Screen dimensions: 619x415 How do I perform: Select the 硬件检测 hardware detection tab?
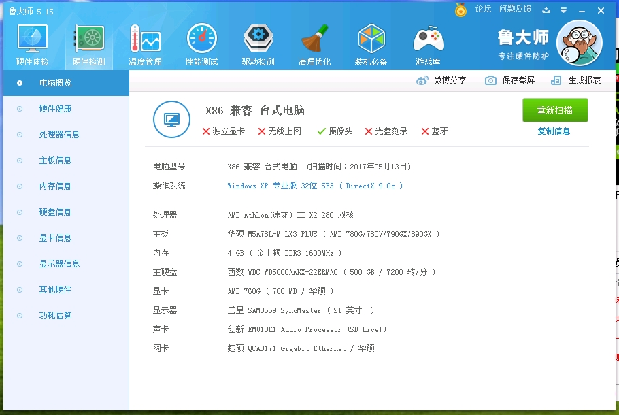89,45
